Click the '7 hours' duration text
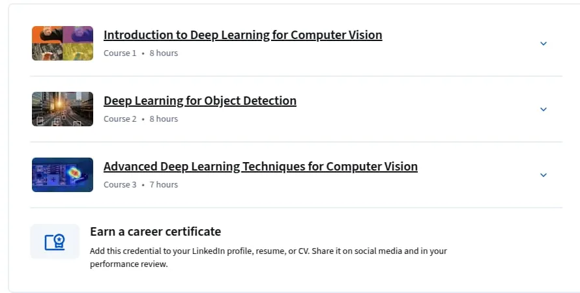580x293 pixels. [x=164, y=185]
